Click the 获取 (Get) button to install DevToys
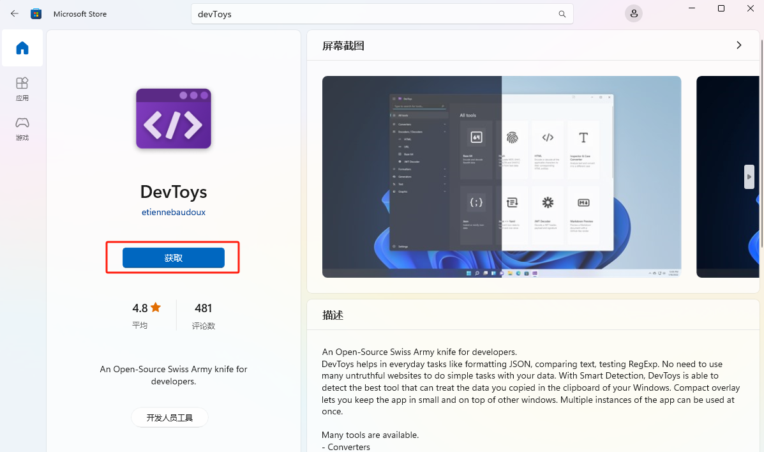 [x=173, y=257]
